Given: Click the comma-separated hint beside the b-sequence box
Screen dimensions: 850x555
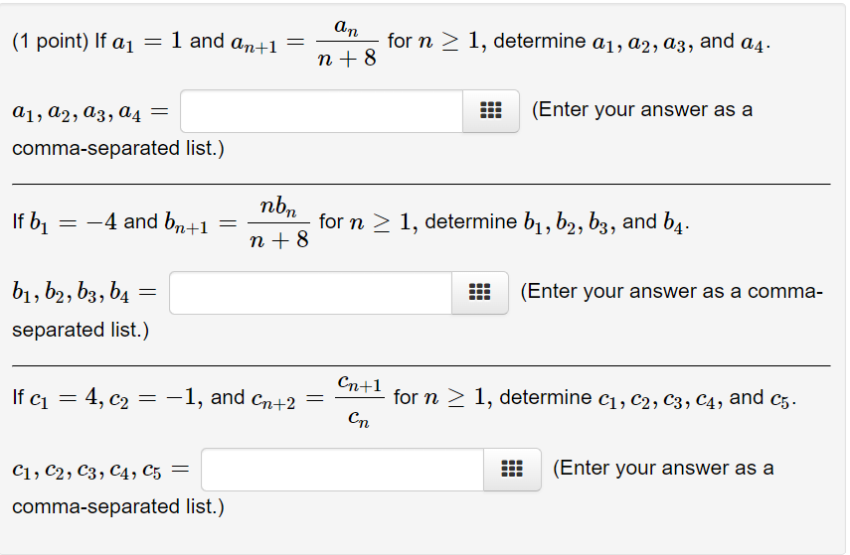Looking at the screenshot, I should [x=671, y=292].
